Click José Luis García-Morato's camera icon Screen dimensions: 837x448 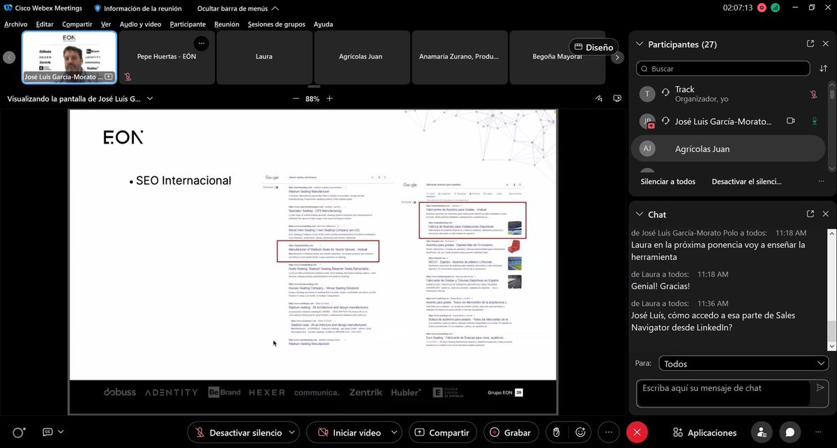pos(791,121)
